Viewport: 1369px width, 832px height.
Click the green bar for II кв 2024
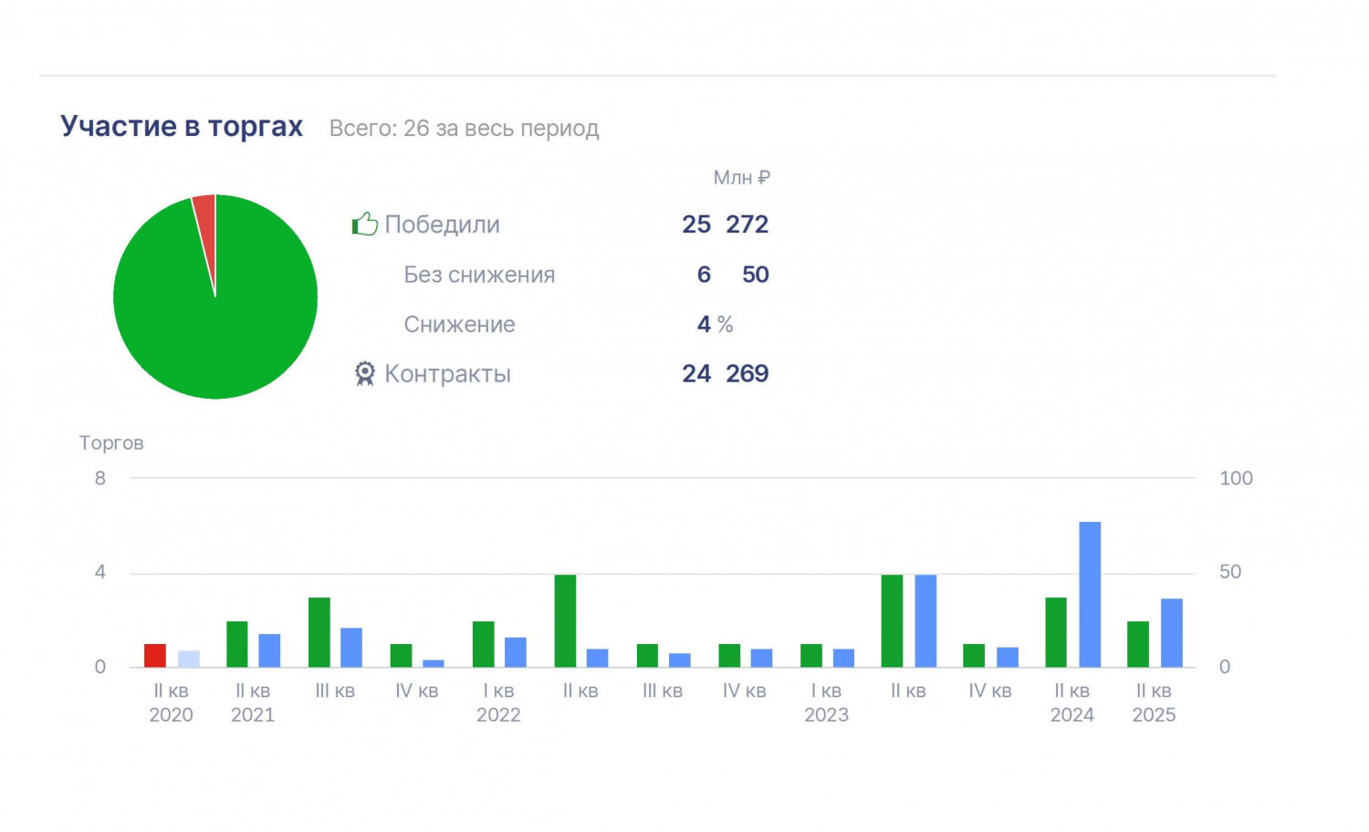click(1056, 632)
